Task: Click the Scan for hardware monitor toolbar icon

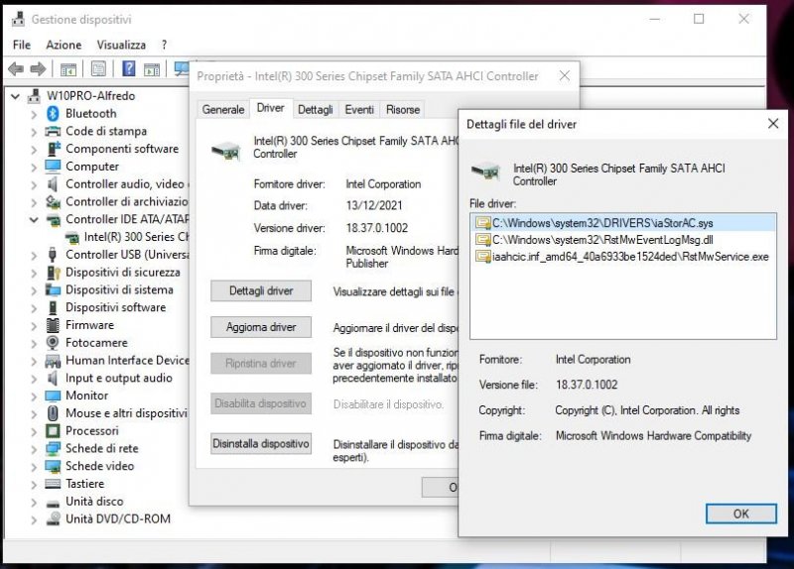Action: pos(181,68)
